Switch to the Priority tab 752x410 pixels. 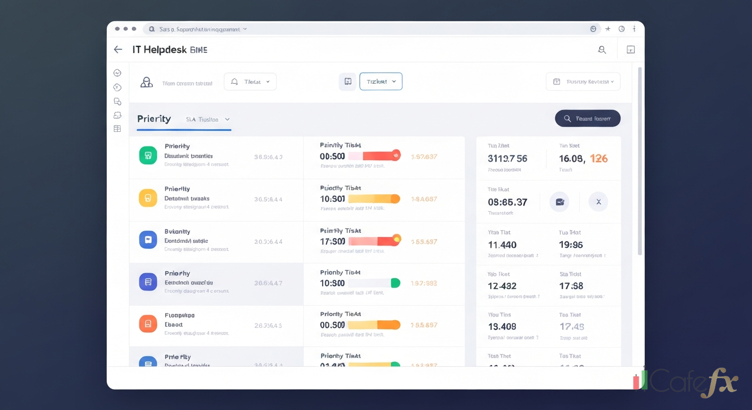pyautogui.click(x=154, y=119)
